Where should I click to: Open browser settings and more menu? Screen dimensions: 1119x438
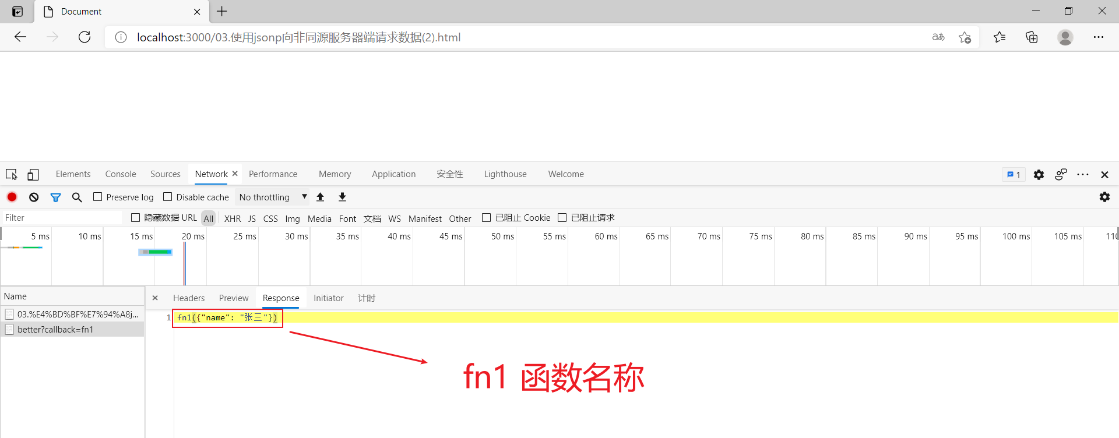coord(1099,37)
